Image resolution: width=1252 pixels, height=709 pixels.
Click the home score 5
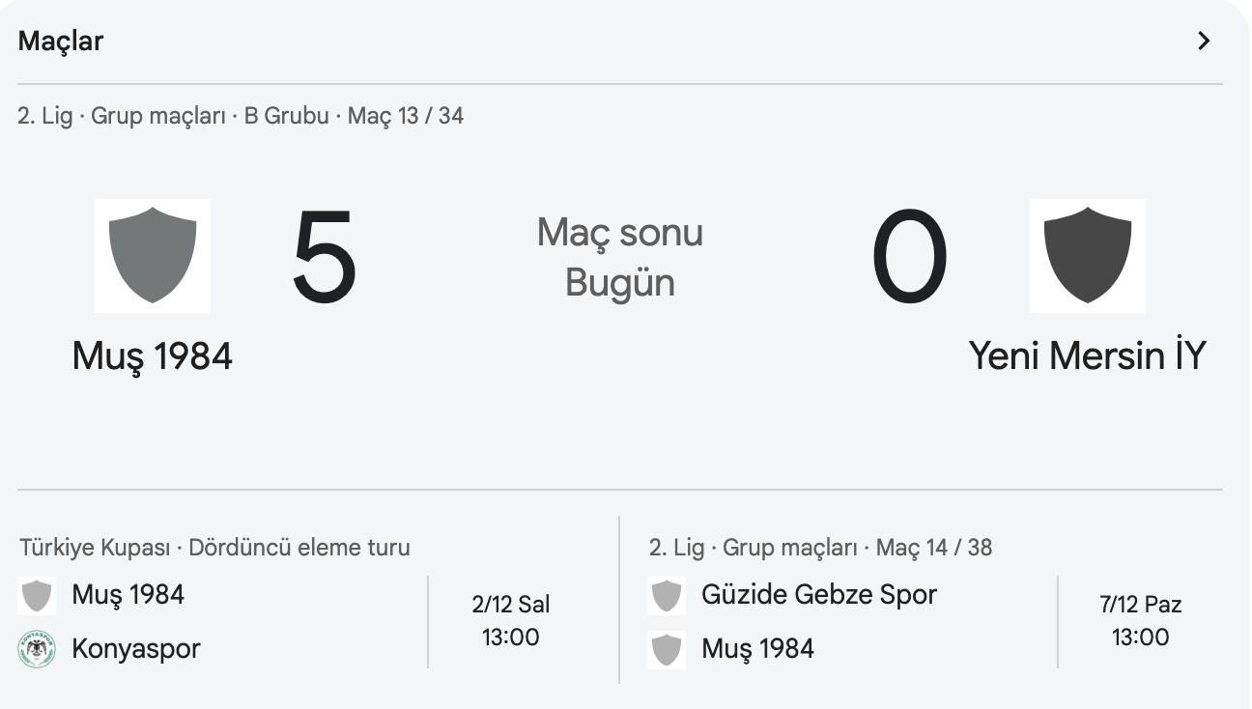click(325, 258)
